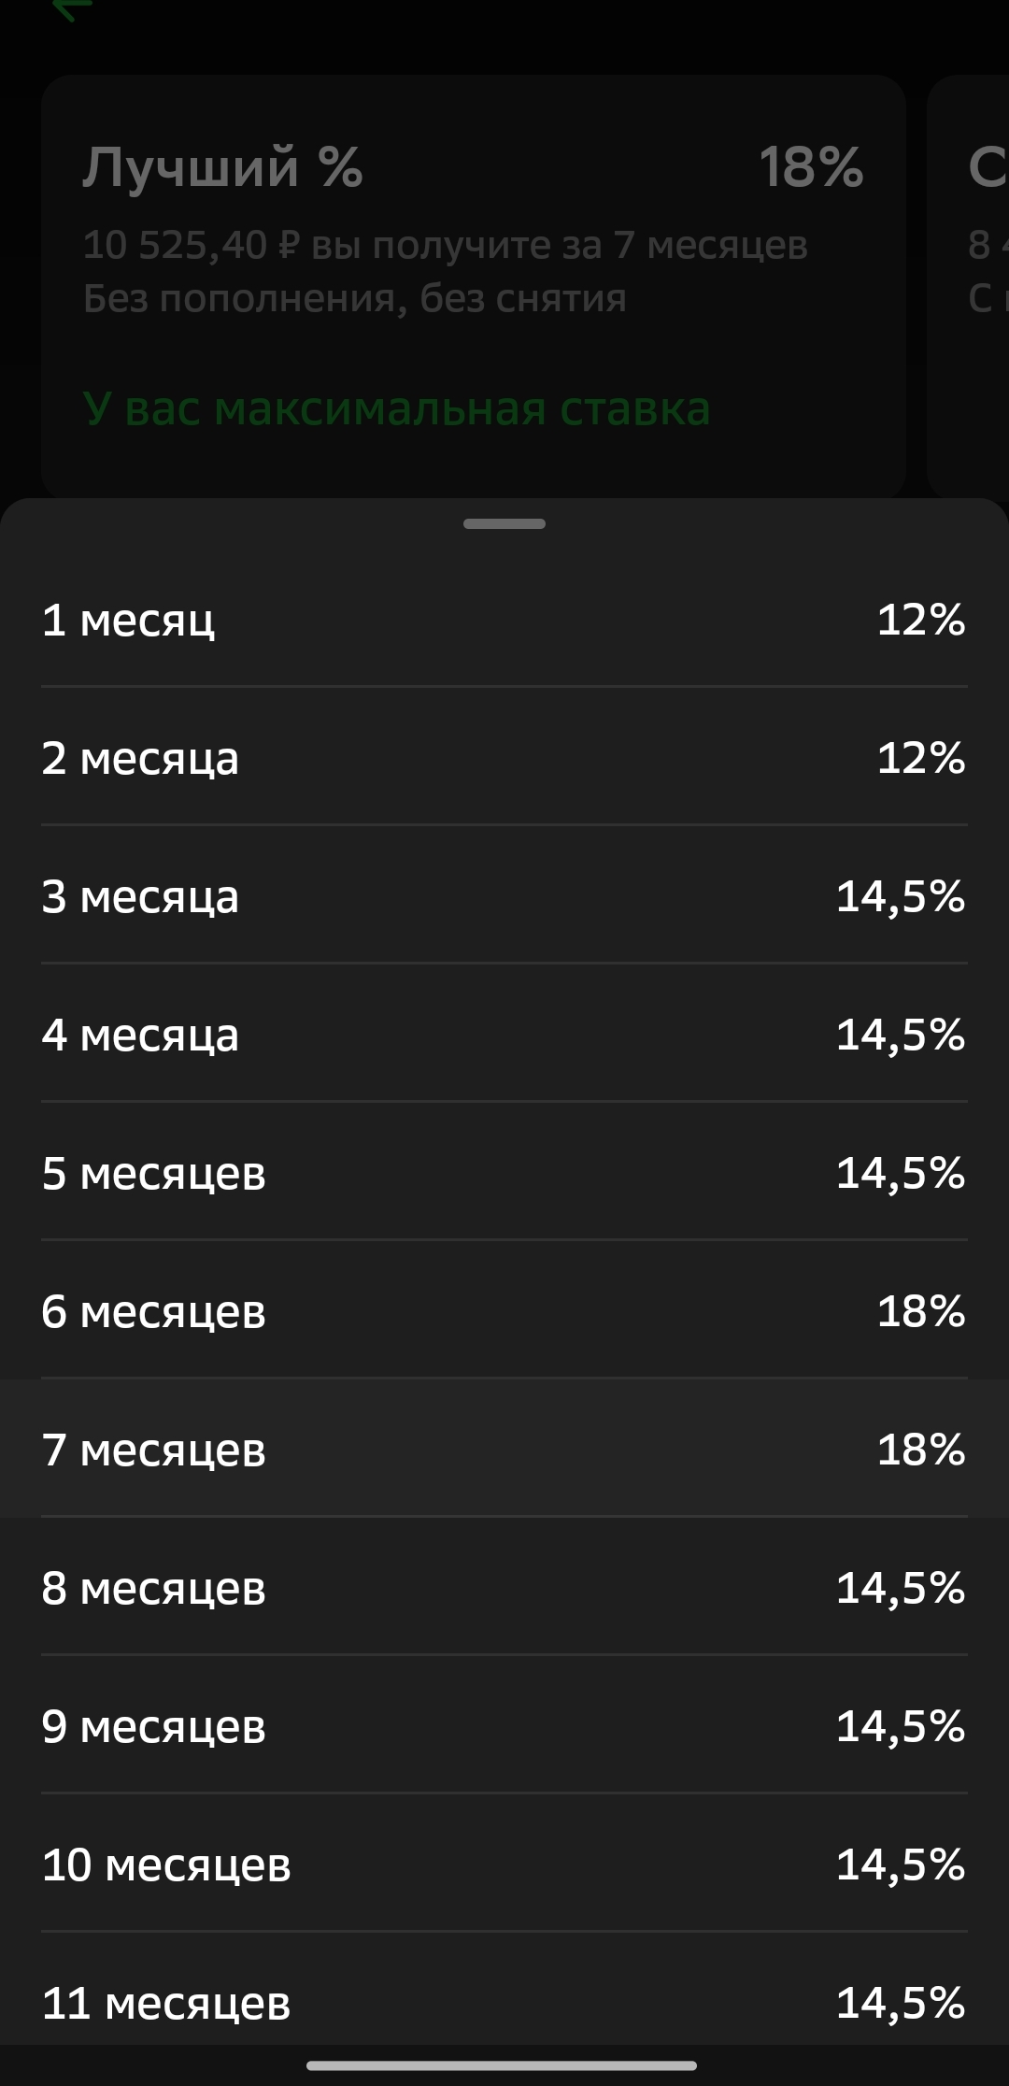The image size is (1009, 2086).
Task: Tap the 18% rate on Лучший % card
Action: [x=811, y=167]
